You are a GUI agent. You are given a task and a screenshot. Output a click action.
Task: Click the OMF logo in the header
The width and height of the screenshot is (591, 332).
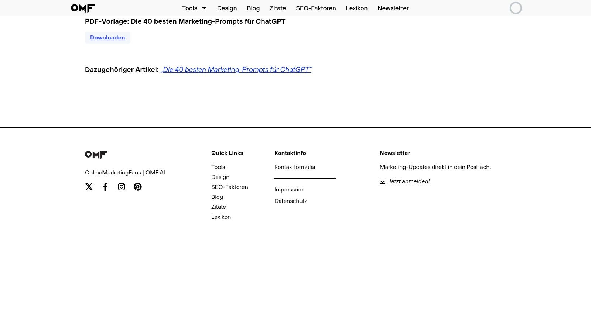tap(83, 8)
